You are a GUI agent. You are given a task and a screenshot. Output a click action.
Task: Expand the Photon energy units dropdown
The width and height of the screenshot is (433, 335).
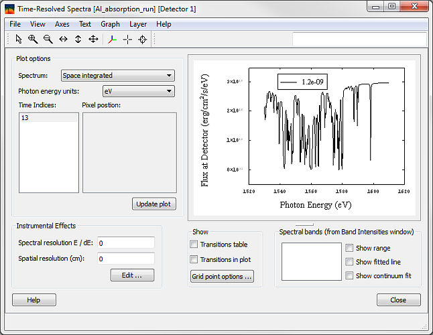(139, 91)
